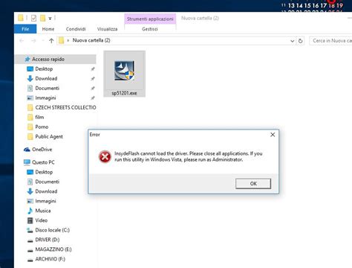Open Desktop under Questo PC
Screen dimensions: 352x268
pos(44,172)
